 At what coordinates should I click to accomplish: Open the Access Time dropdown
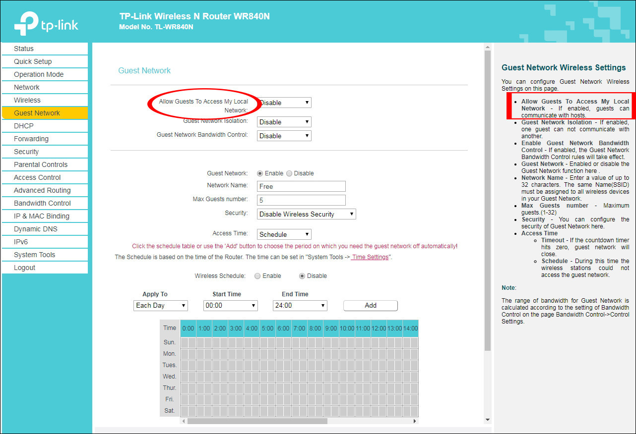click(284, 234)
